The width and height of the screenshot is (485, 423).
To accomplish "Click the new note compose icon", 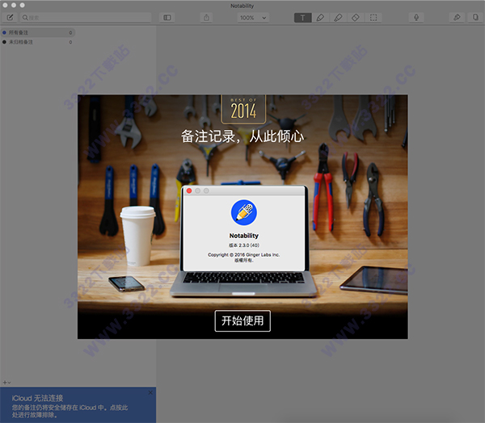I will (x=10, y=18).
